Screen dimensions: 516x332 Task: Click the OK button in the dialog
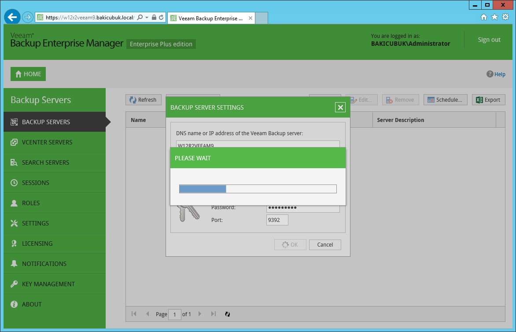pyautogui.click(x=290, y=244)
